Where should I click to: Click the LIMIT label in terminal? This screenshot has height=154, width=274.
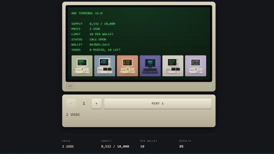[x=76, y=34]
